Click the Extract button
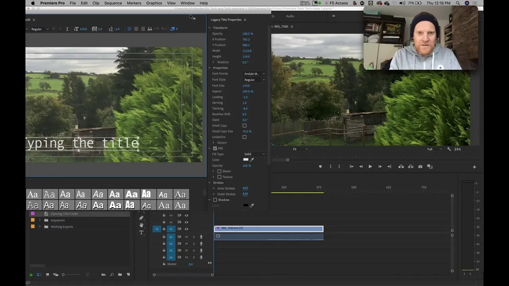509x286 pixels. click(x=410, y=167)
